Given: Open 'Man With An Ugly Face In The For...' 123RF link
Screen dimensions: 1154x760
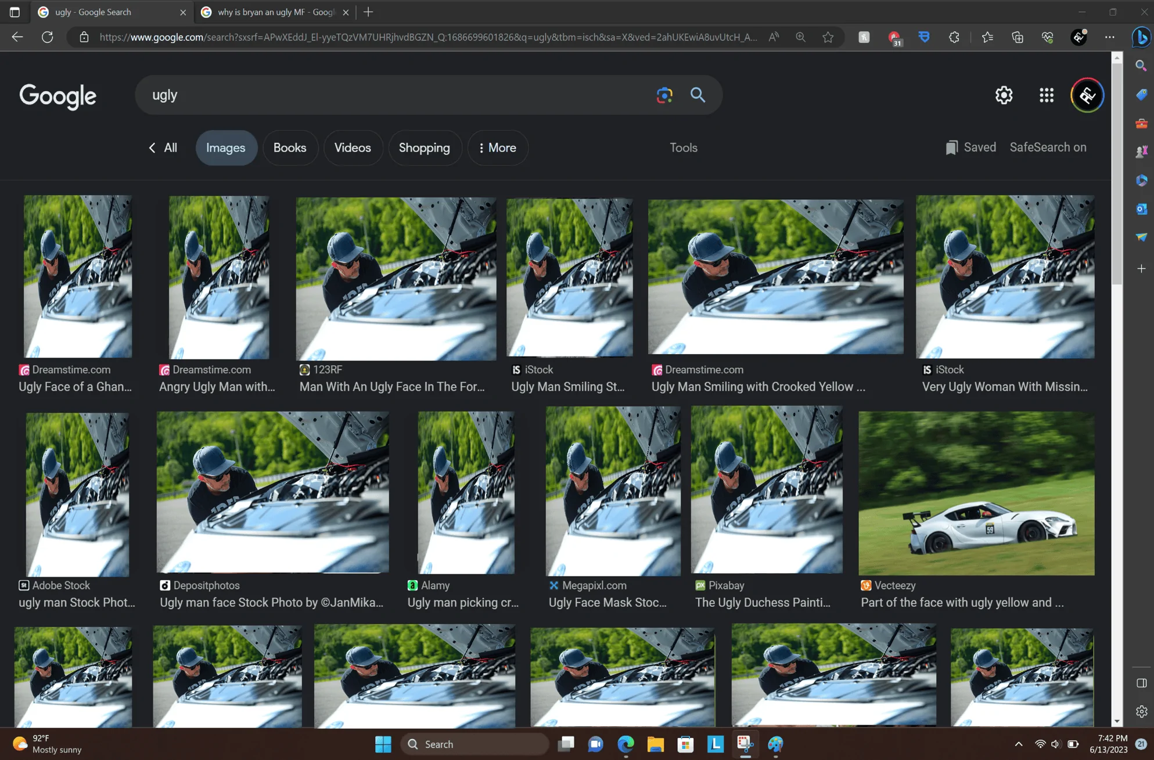Looking at the screenshot, I should point(392,387).
